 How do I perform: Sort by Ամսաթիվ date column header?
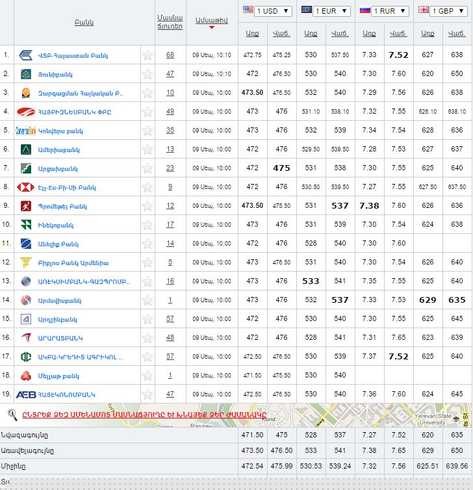click(211, 20)
